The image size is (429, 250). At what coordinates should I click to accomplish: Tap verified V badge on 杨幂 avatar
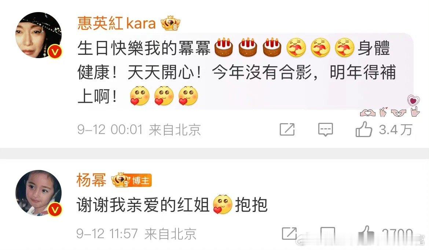pyautogui.click(x=55, y=209)
